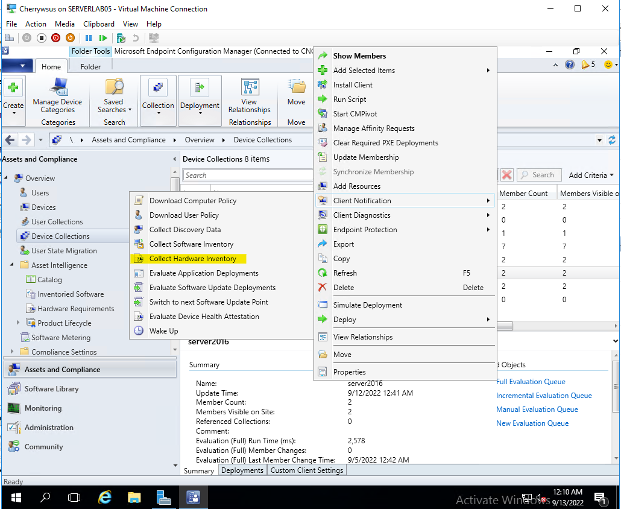Viewport: 621px width, 509px height.
Task: Select User Collections tree item
Action: [57, 222]
